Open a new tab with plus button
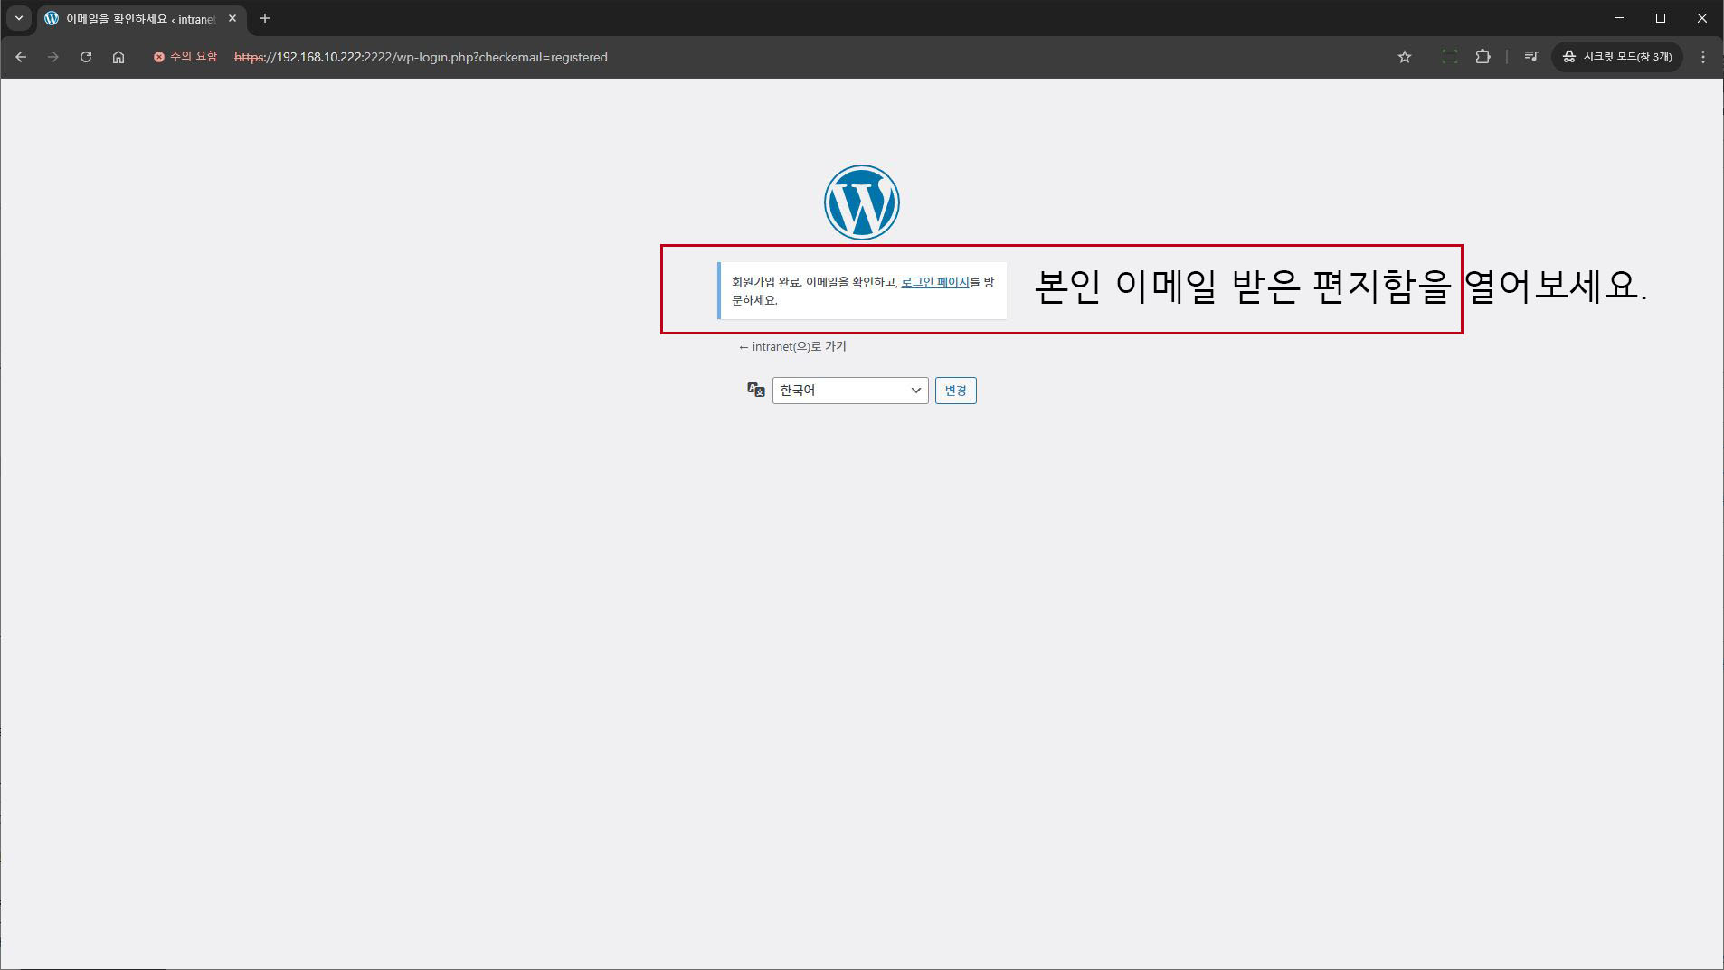Viewport: 1724px width, 970px height. click(x=265, y=18)
